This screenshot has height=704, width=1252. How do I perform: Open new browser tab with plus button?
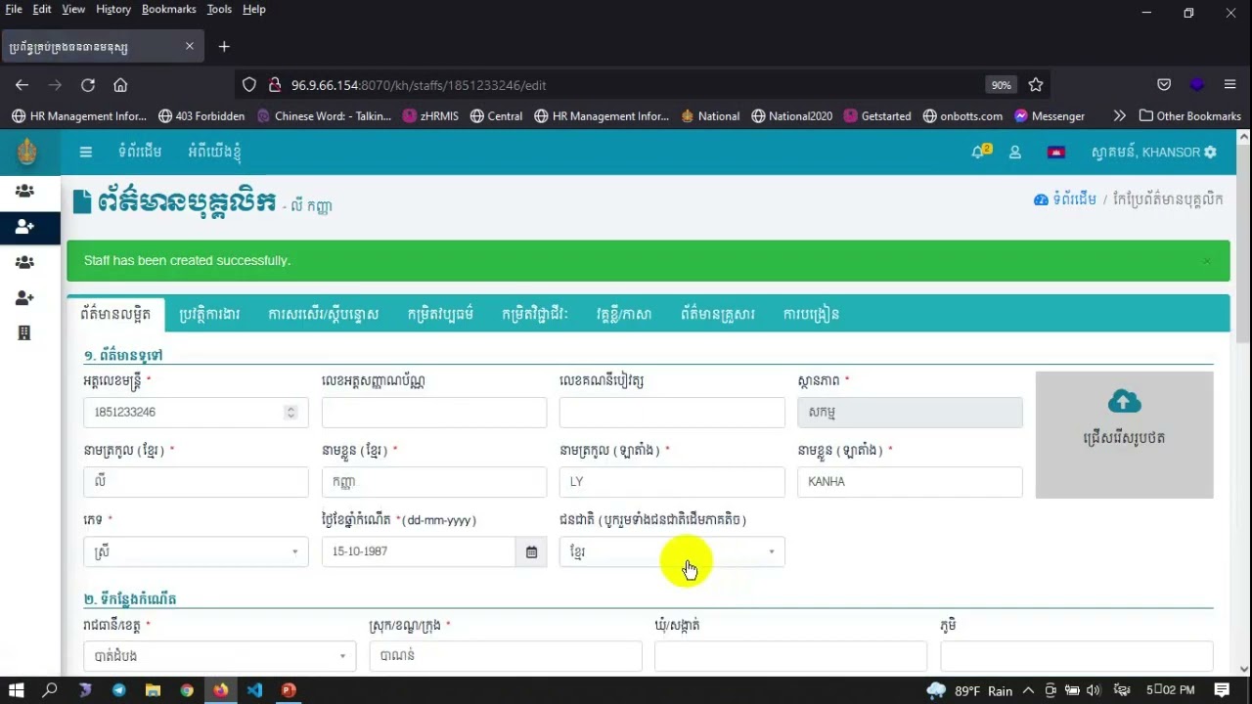pyautogui.click(x=224, y=46)
